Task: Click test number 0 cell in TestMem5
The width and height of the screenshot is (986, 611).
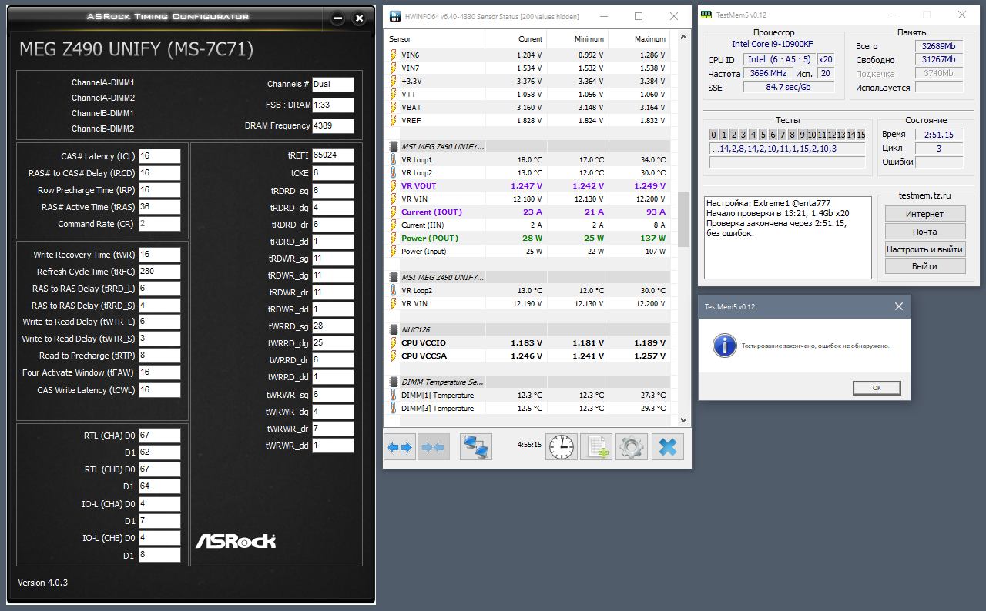Action: [x=714, y=135]
